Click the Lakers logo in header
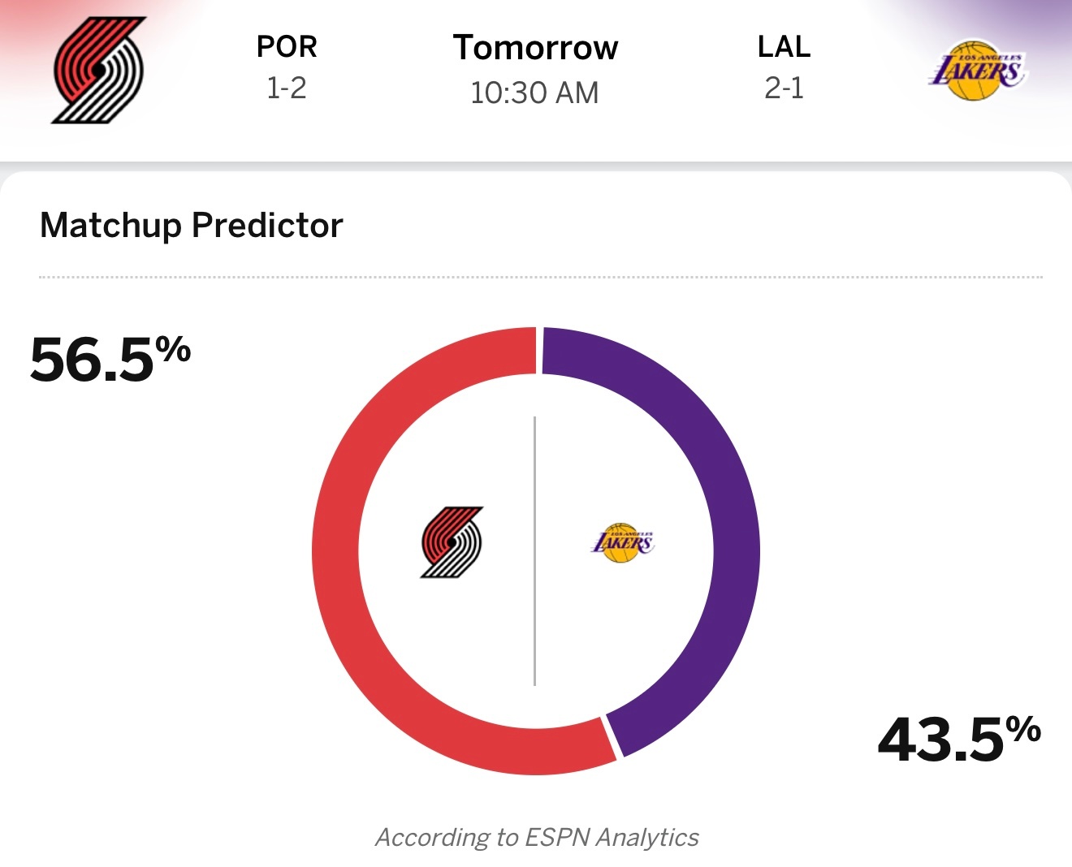This screenshot has width=1072, height=867. (x=977, y=71)
